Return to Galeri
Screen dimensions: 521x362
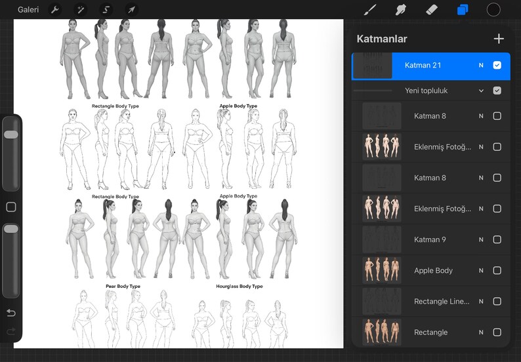[x=28, y=10]
